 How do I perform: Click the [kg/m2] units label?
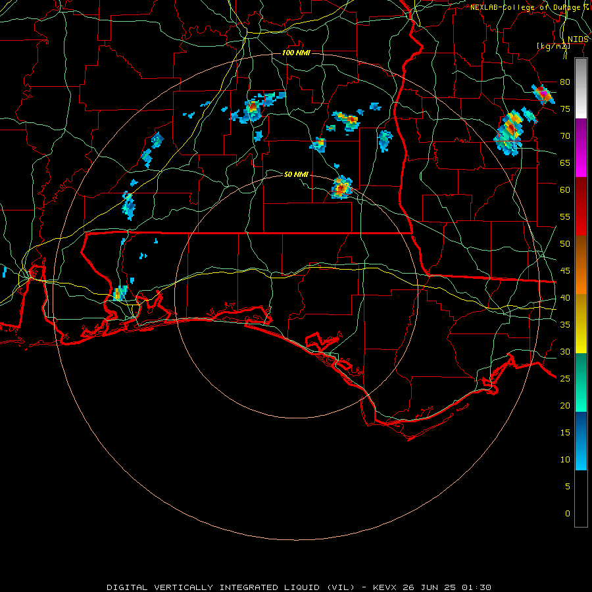[553, 46]
